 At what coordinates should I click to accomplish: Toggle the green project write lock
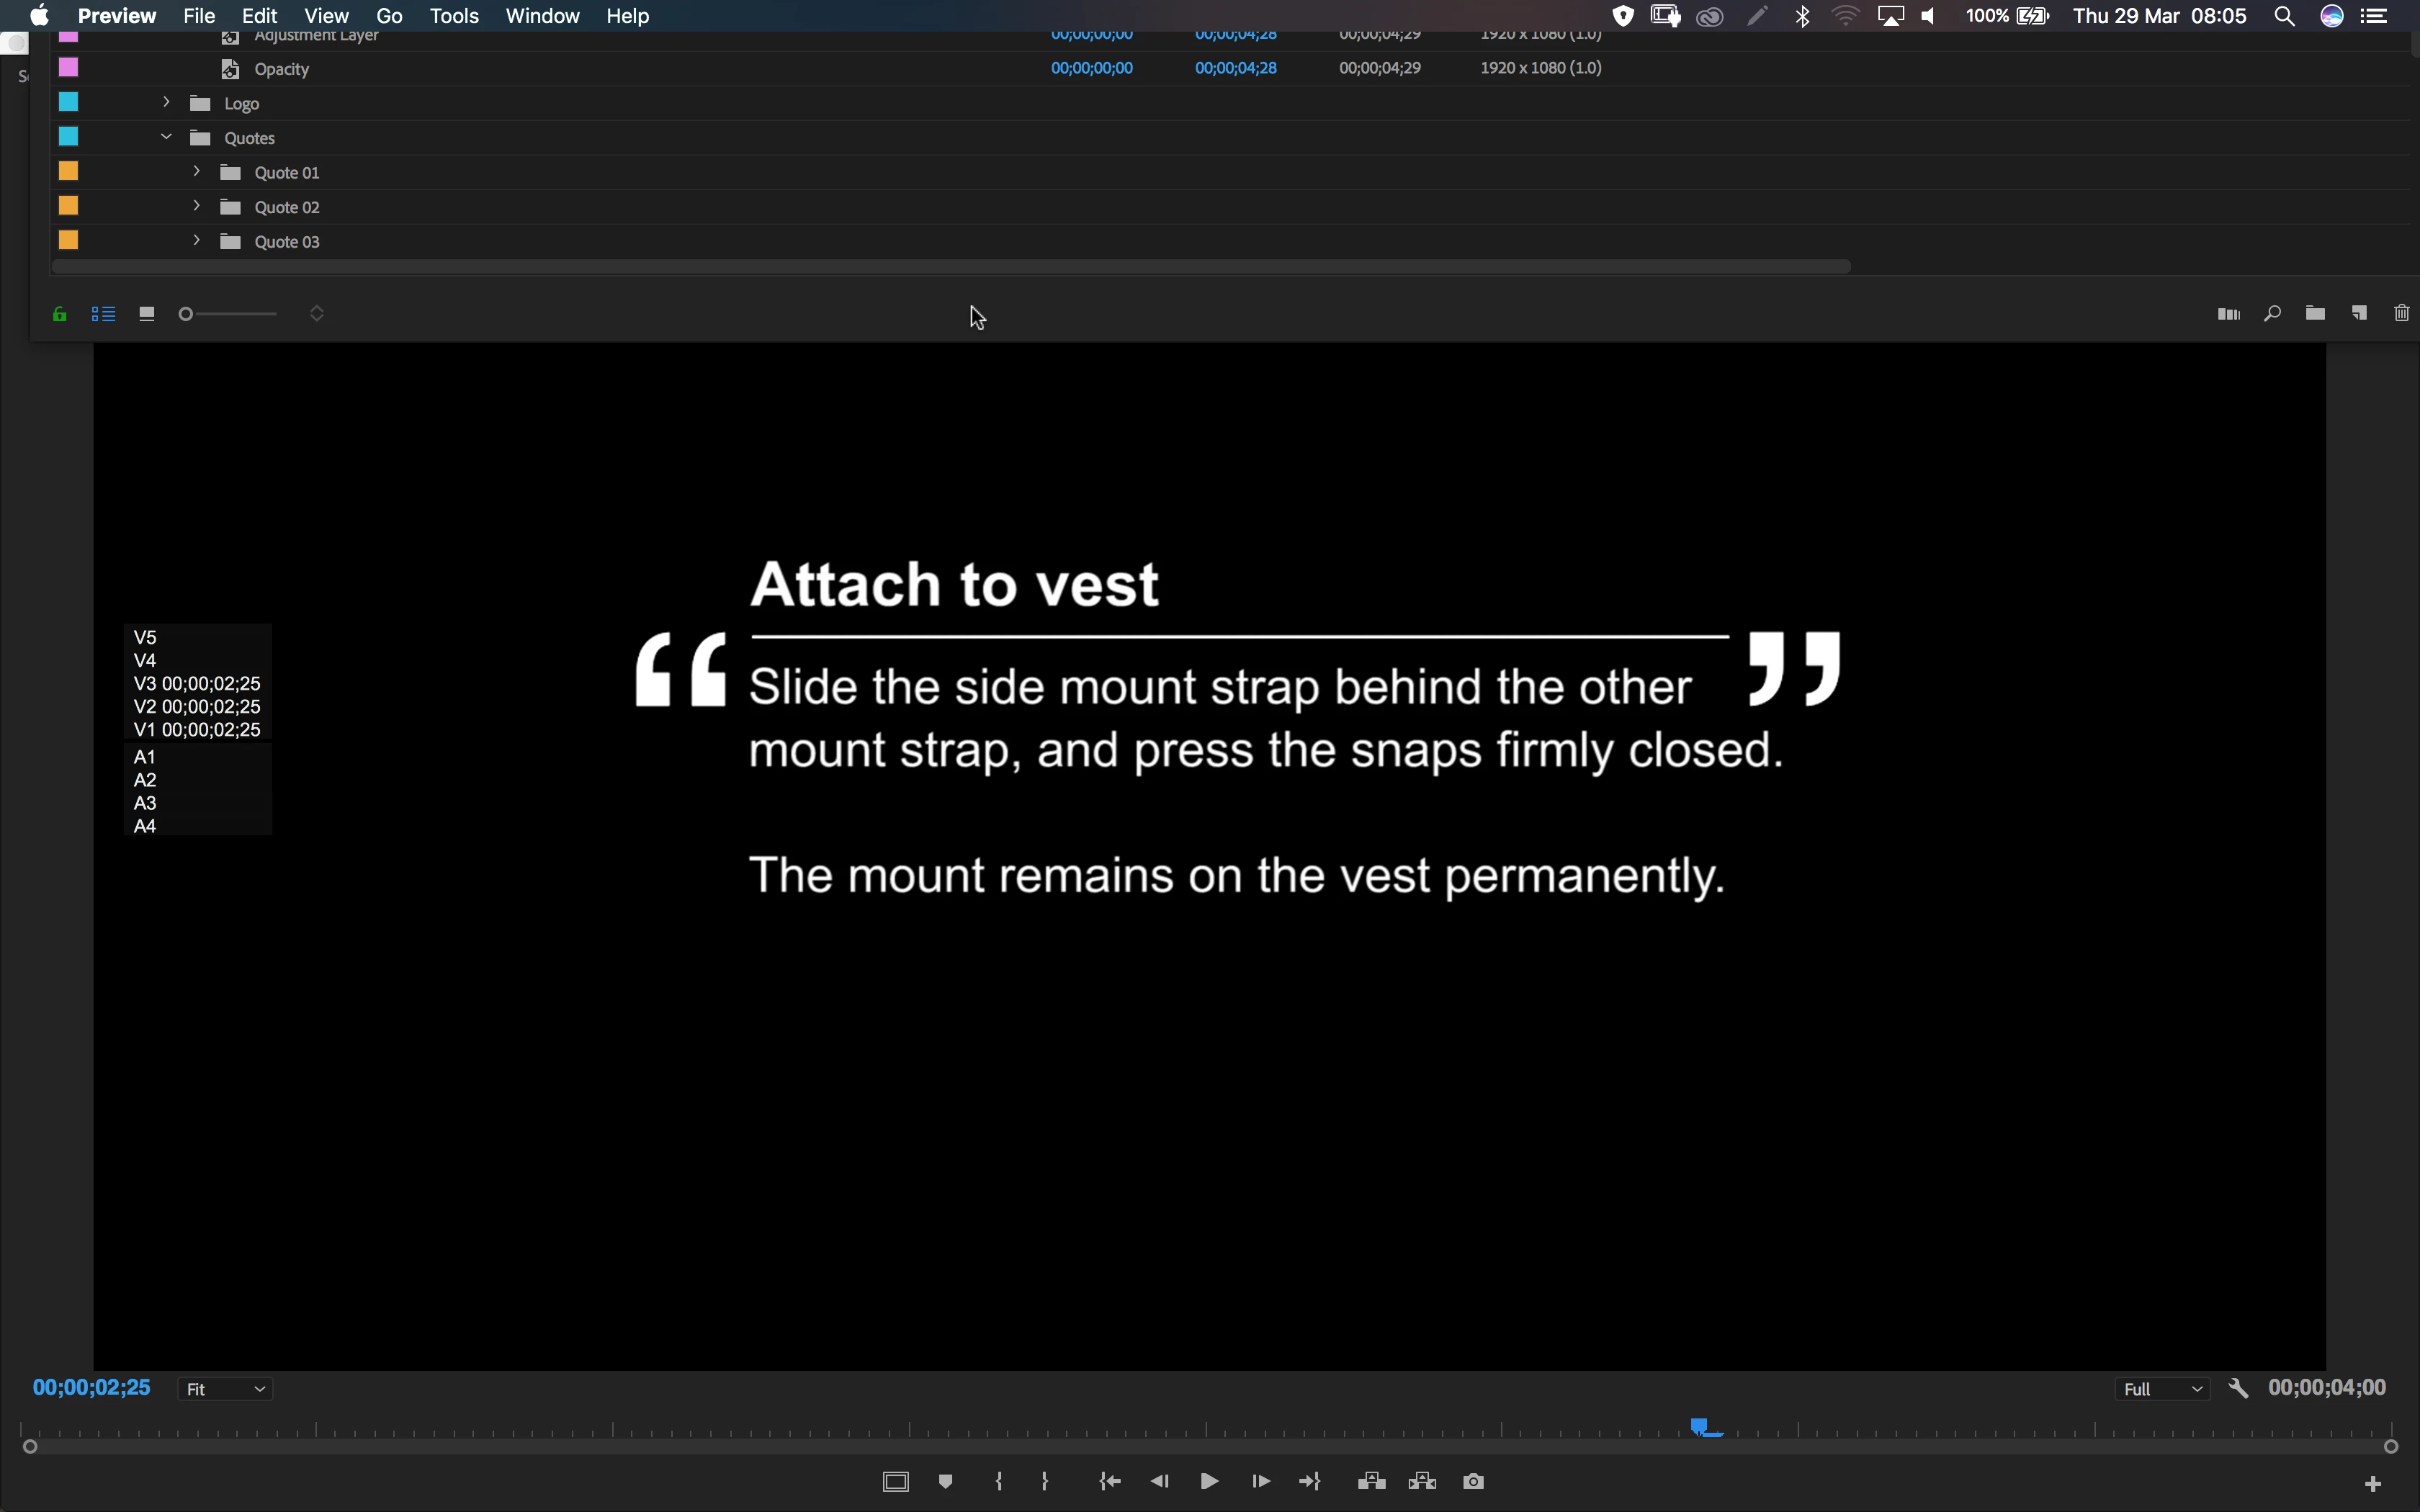tap(60, 314)
